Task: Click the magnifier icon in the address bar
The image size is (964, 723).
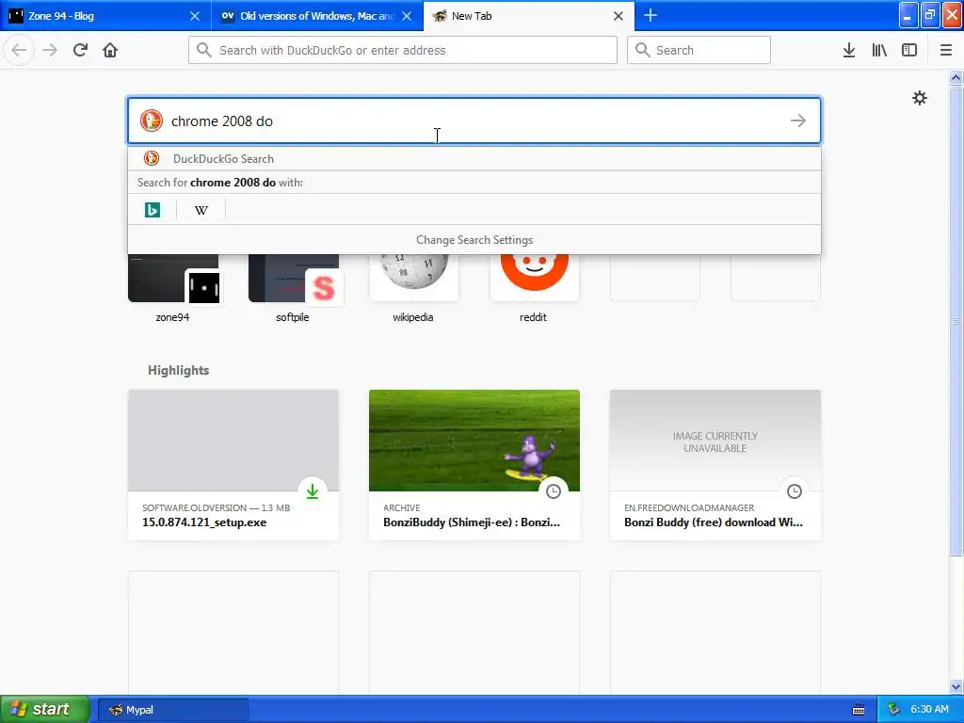Action: coord(204,50)
